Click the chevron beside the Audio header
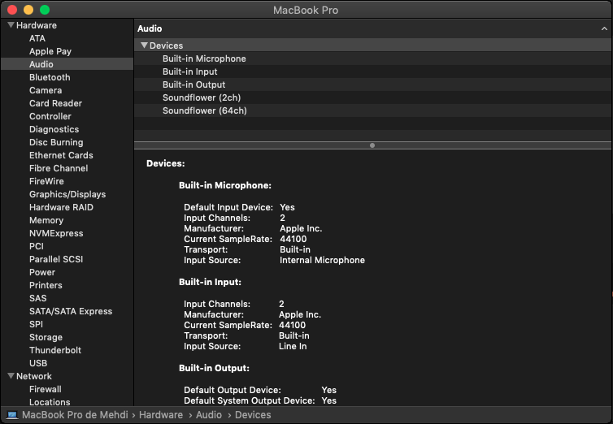The height and width of the screenshot is (424, 613). (x=604, y=28)
